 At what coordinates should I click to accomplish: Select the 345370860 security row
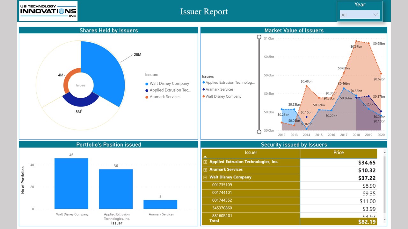coord(251,208)
